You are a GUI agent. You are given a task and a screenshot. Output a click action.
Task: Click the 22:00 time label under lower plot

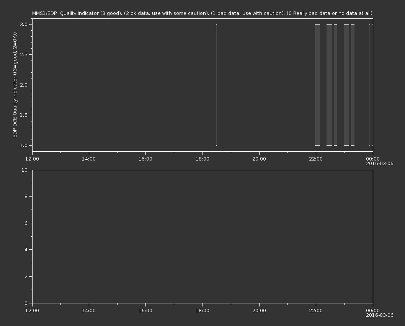[316, 311]
